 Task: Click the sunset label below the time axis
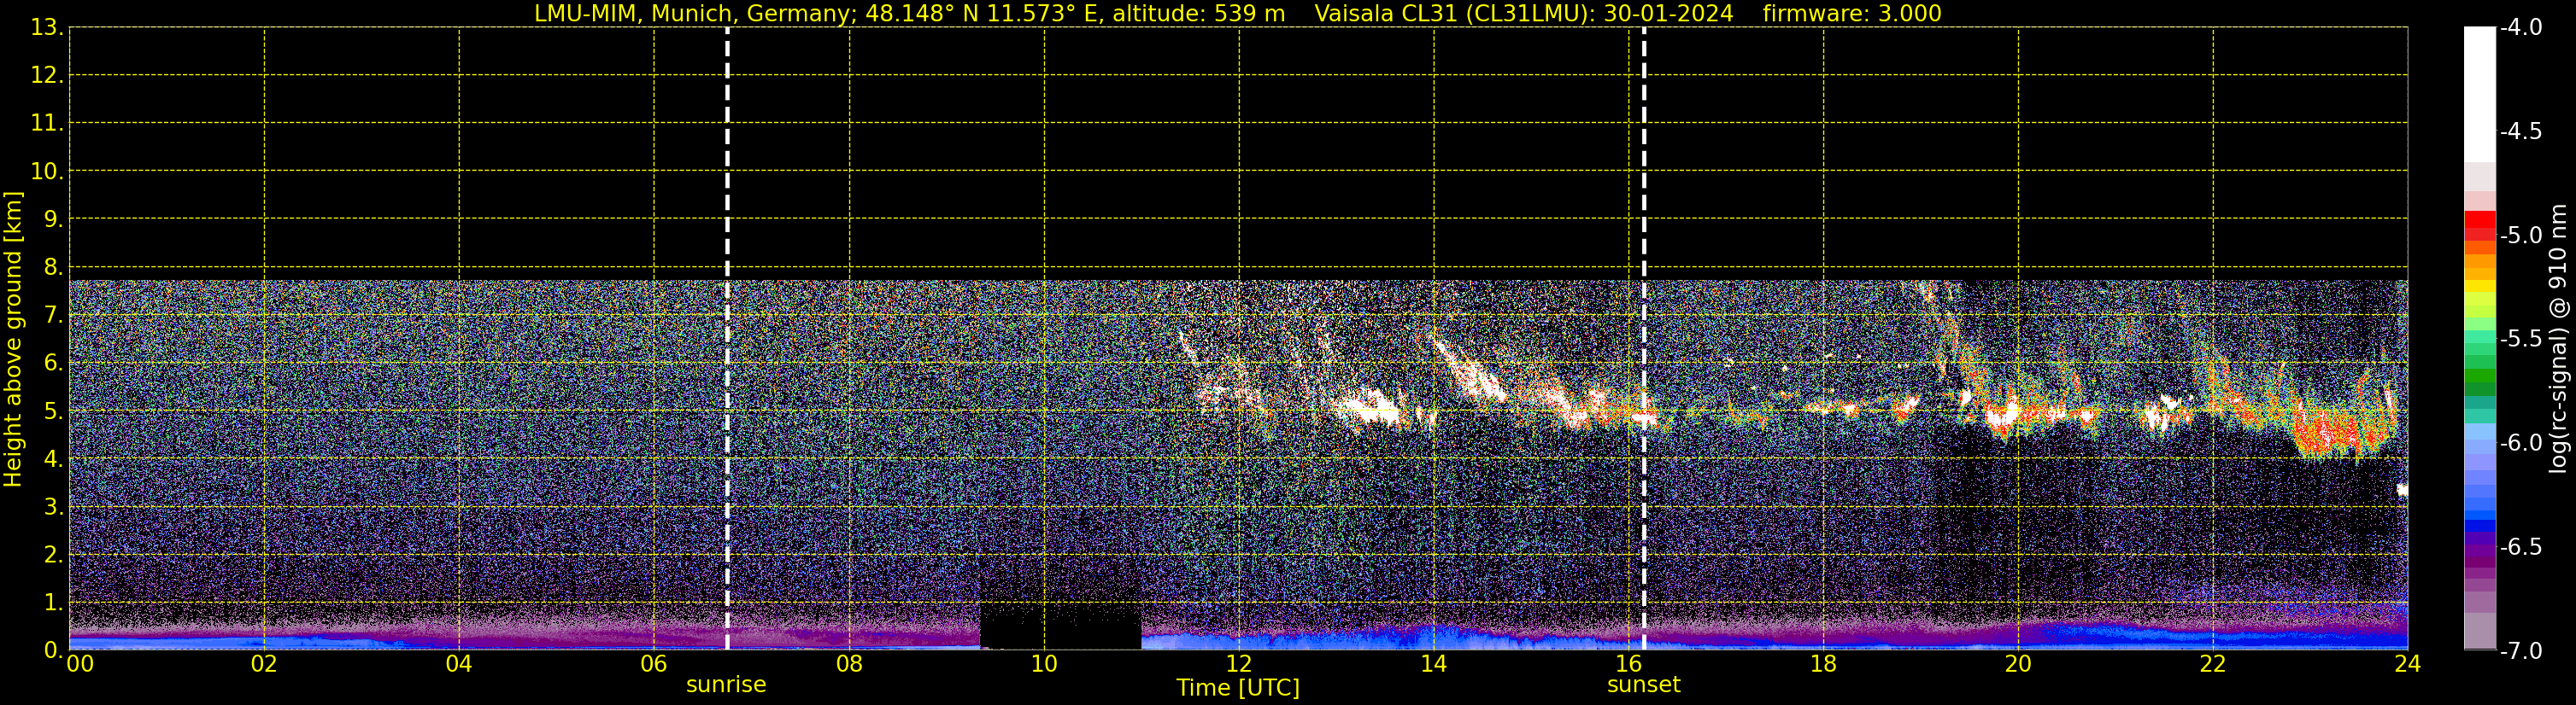coord(1643,685)
